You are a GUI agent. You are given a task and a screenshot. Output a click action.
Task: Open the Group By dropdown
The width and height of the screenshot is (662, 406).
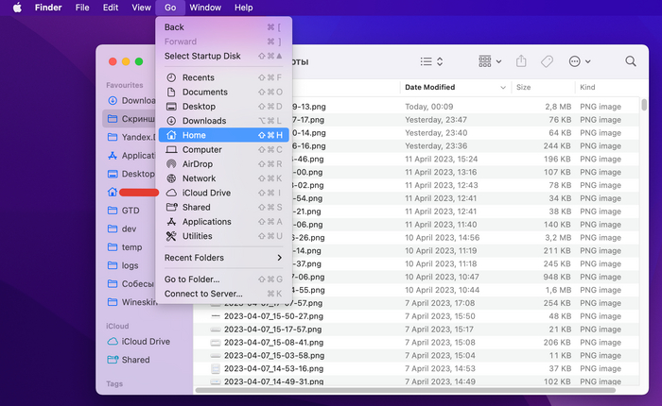tap(490, 61)
